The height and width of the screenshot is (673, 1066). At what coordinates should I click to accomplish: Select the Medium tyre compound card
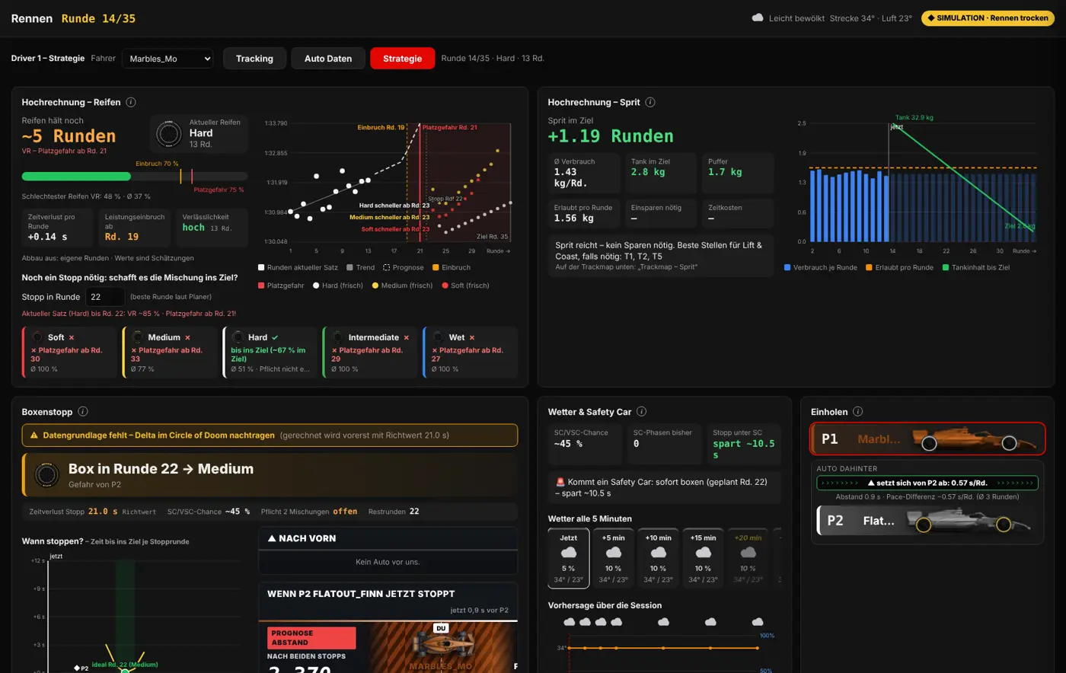tap(170, 352)
